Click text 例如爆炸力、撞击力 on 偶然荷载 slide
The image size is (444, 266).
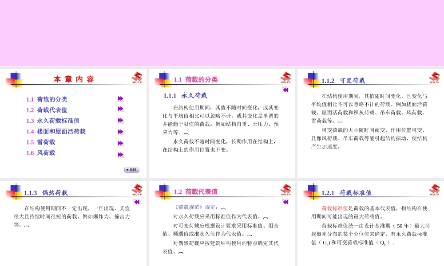pos(106,216)
